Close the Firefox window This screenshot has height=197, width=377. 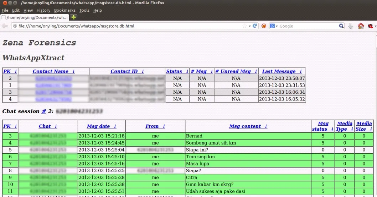pyautogui.click(x=5, y=3)
